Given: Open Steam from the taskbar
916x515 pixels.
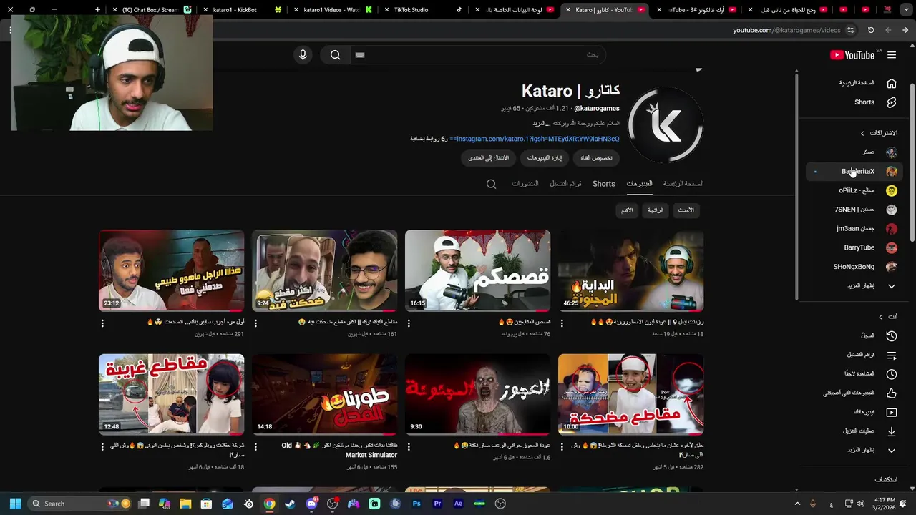Looking at the screenshot, I should tap(290, 504).
